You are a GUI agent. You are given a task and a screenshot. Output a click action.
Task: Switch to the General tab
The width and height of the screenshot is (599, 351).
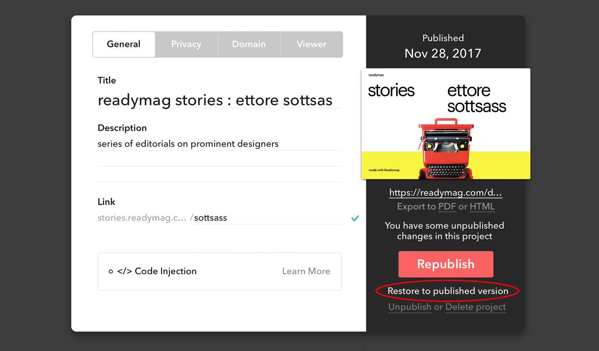pos(124,44)
